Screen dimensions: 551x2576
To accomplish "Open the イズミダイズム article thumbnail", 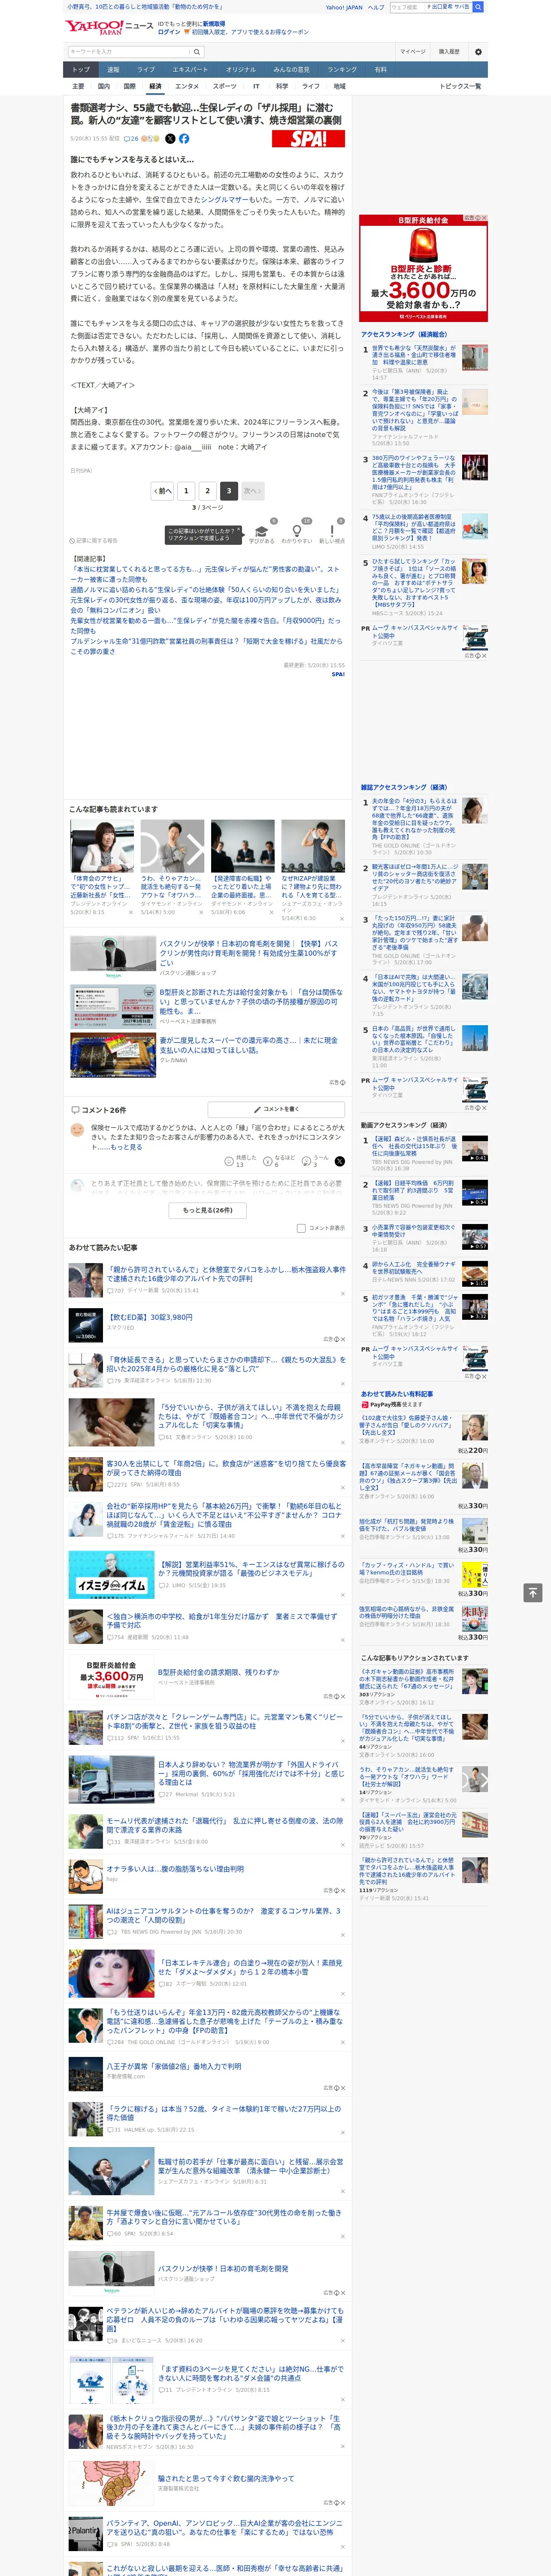I will coord(111,1574).
